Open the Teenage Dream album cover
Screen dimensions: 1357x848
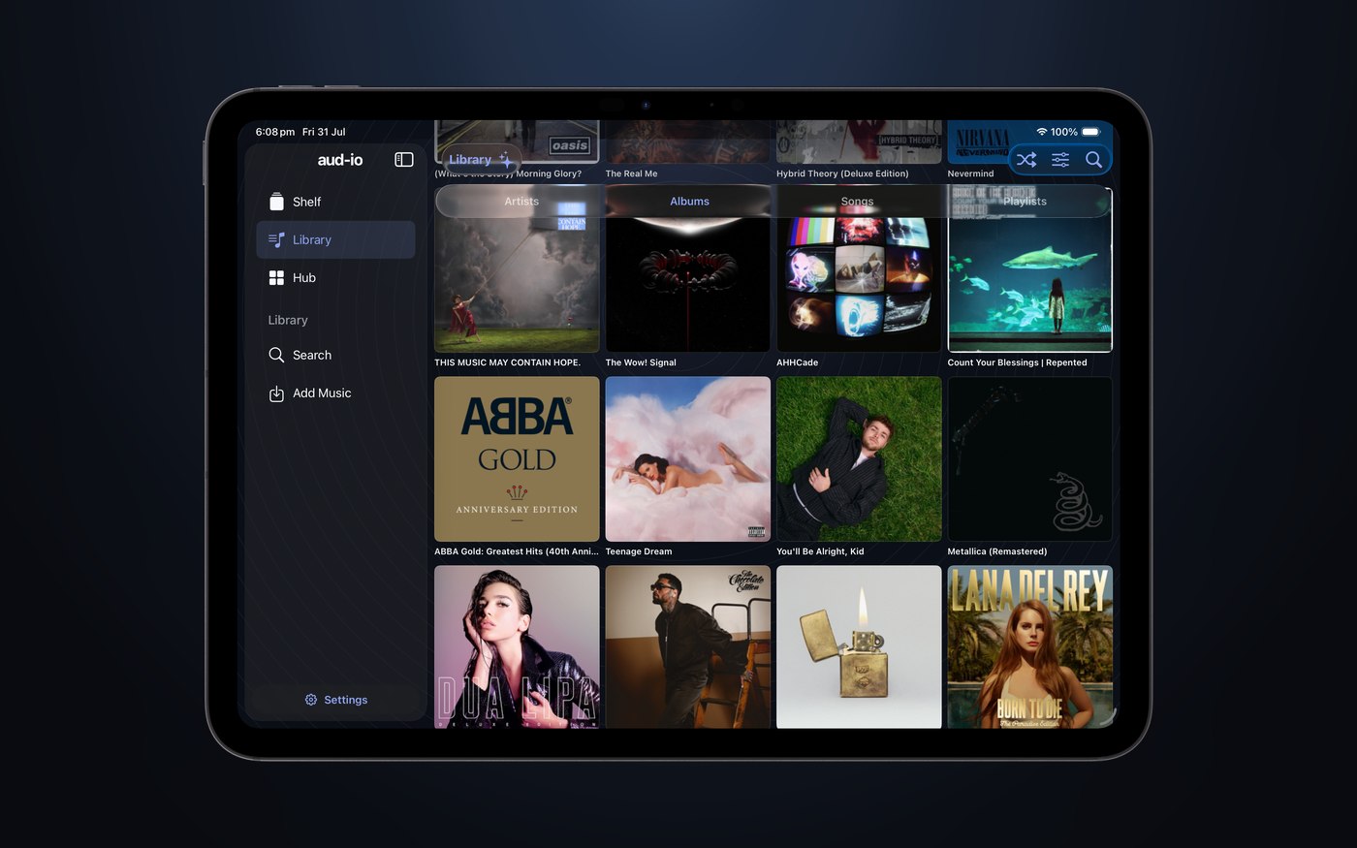point(688,459)
